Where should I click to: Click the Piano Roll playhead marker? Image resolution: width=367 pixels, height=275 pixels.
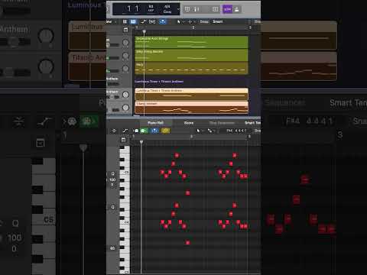point(141,142)
